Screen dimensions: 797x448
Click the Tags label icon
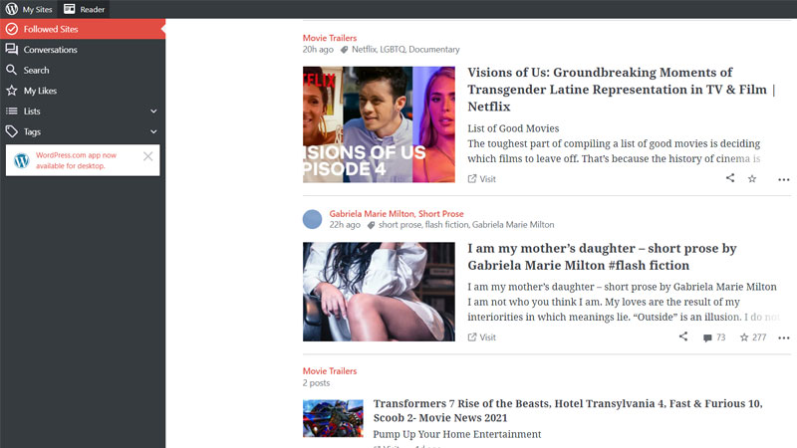[x=11, y=131]
